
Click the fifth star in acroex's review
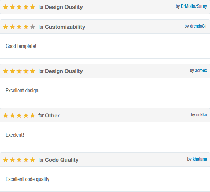tap(33, 71)
